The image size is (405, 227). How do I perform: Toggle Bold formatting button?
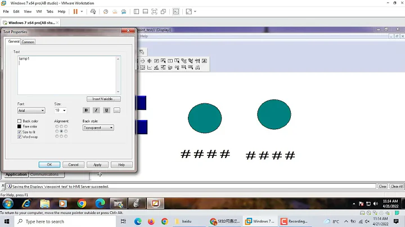pyautogui.click(x=86, y=110)
